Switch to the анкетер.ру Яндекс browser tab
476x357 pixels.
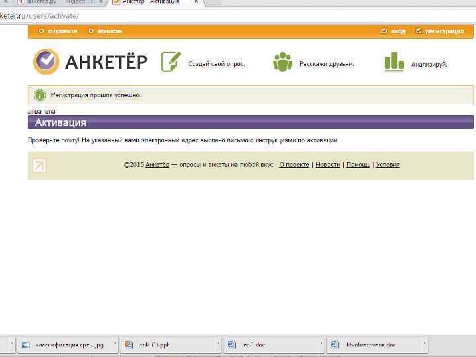click(x=59, y=3)
